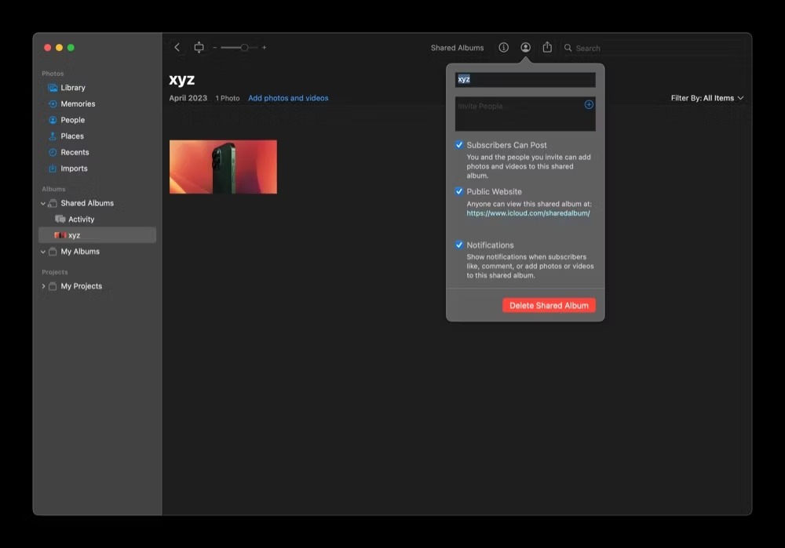Click zoom in plus icon

point(264,48)
